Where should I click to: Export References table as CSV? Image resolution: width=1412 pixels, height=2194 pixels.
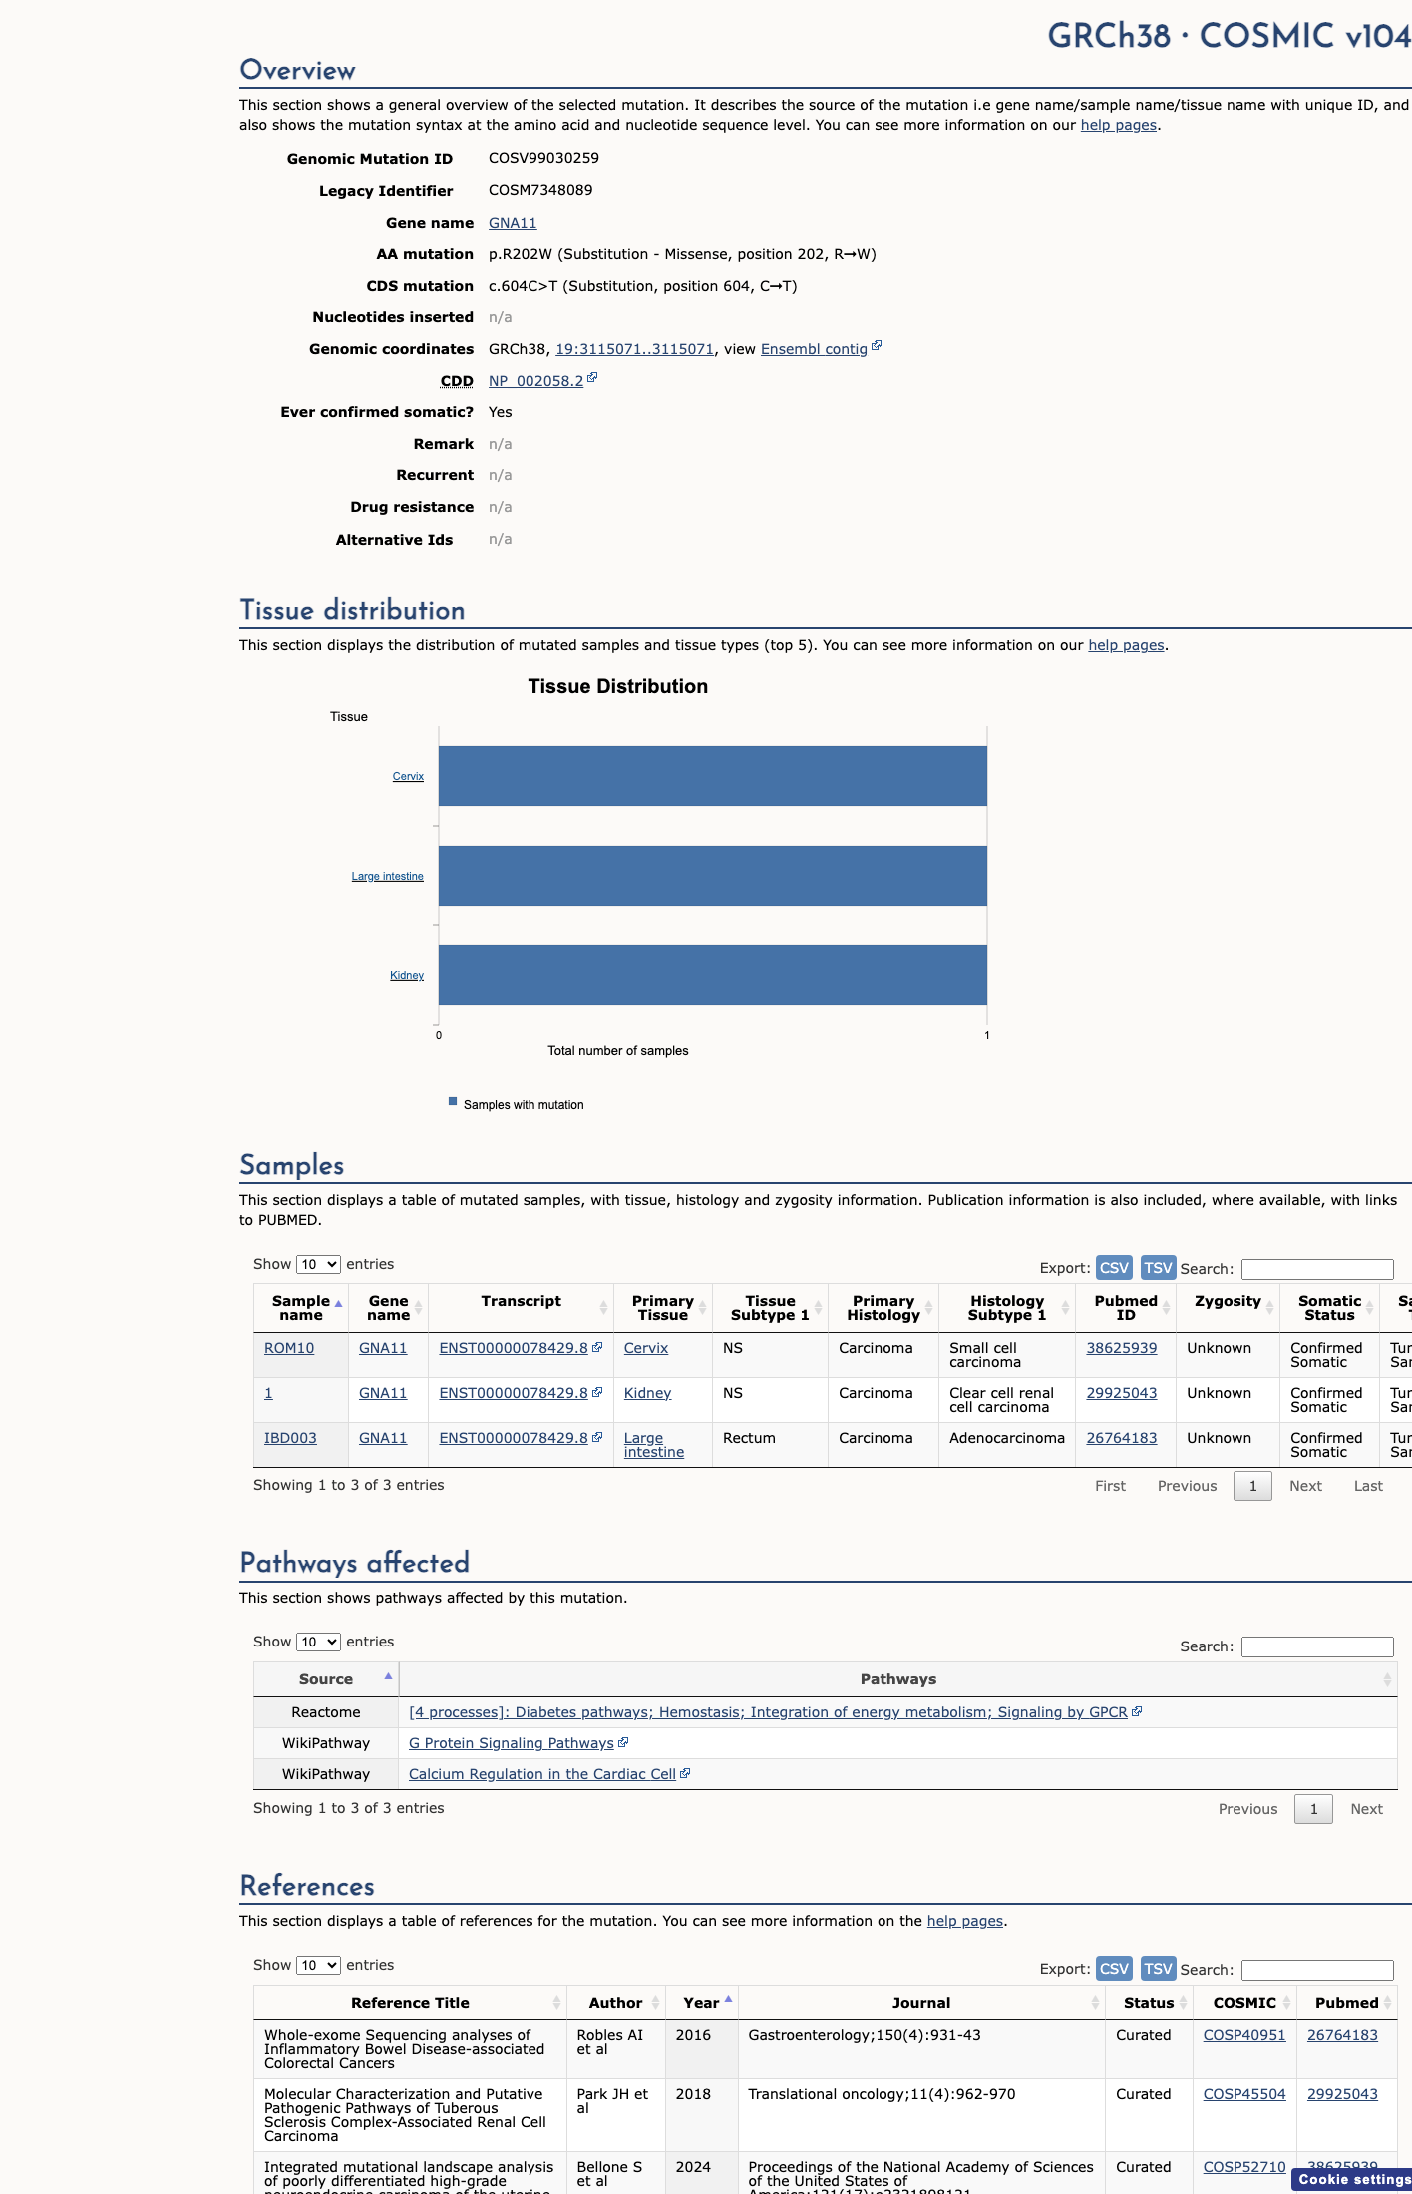pos(1114,1969)
